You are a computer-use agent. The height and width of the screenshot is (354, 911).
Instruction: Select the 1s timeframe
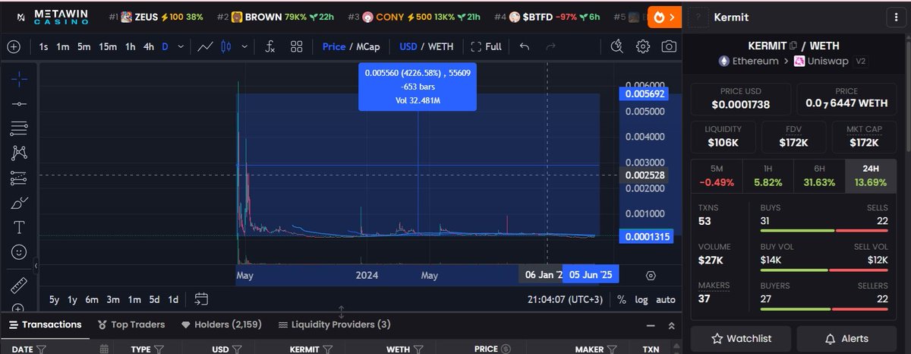44,46
